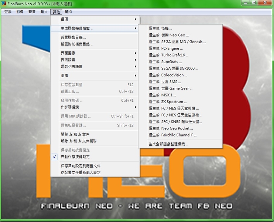The image size is (274, 222).
Task: Minimize the FinalBurn Neo window
Action: [x=246, y=3]
